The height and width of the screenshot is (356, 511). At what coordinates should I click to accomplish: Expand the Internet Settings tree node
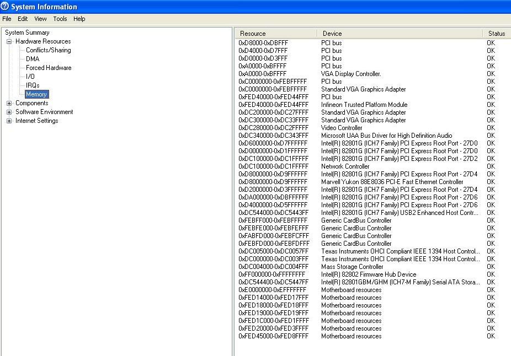pos(9,121)
